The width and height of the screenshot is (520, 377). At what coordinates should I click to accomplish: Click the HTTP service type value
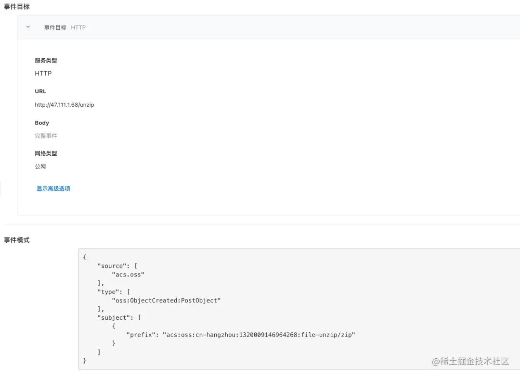(43, 73)
